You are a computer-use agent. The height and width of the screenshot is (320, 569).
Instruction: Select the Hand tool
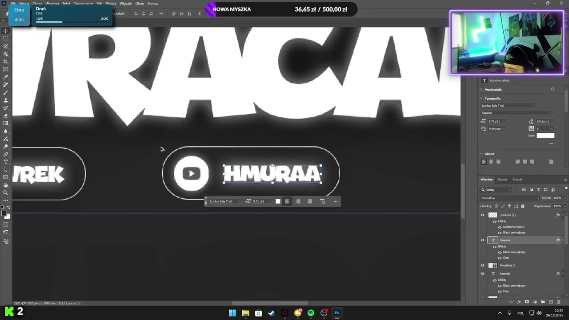(6, 185)
